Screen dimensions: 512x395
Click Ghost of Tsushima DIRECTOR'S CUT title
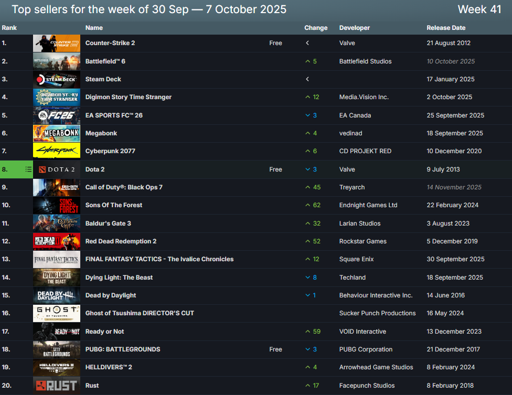click(x=140, y=313)
